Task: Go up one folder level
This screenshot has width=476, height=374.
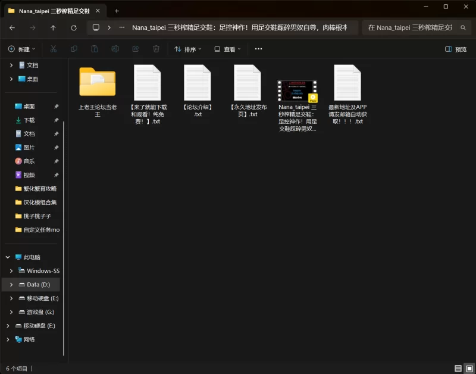Action: click(x=53, y=28)
